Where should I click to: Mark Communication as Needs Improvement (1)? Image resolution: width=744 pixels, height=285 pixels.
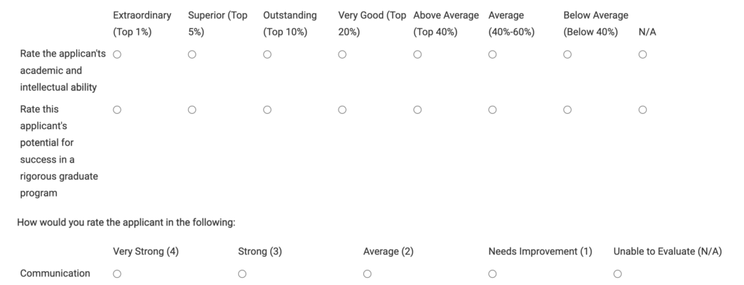point(493,273)
